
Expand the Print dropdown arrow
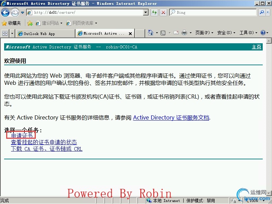point(191,33)
